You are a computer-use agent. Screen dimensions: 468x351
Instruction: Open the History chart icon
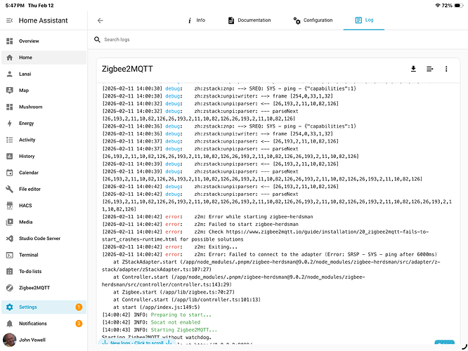(x=10, y=156)
